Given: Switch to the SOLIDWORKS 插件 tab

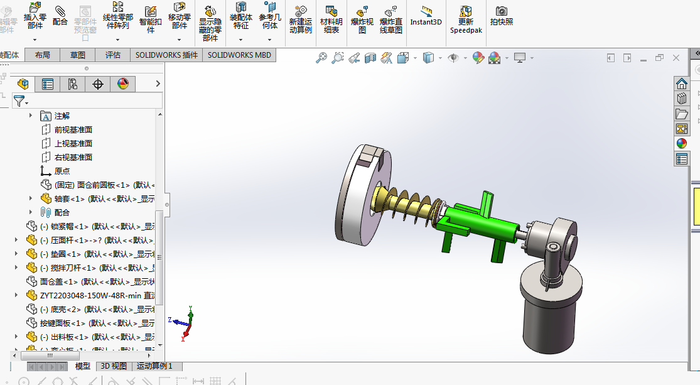Looking at the screenshot, I should point(166,55).
